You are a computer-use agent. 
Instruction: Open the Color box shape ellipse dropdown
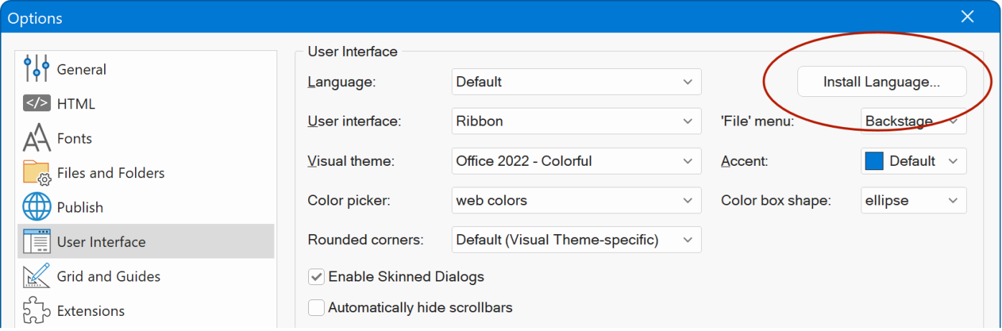click(913, 200)
